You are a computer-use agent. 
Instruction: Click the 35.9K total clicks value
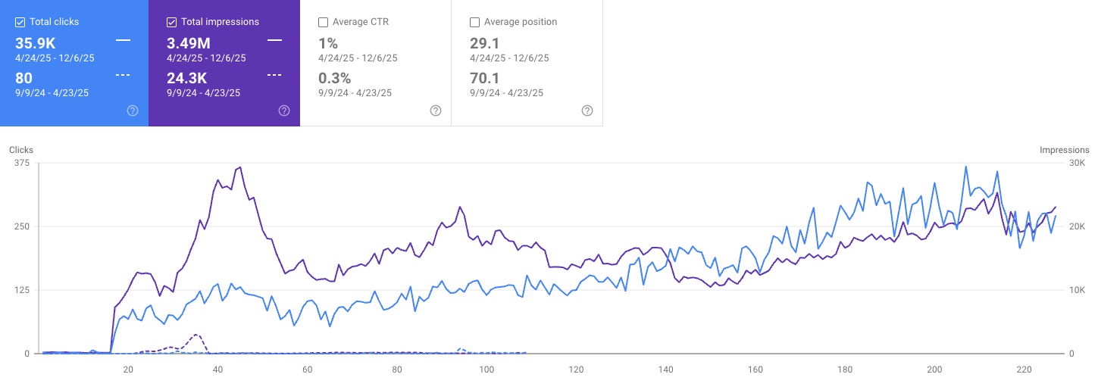pos(35,43)
